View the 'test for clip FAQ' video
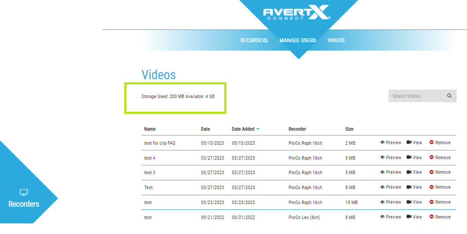The image size is (467, 234). coord(414,143)
